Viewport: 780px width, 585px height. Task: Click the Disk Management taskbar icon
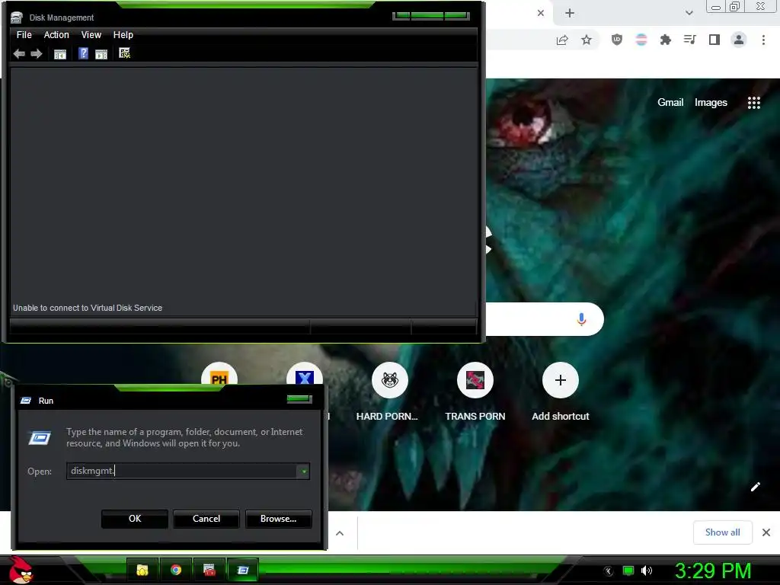coord(209,570)
